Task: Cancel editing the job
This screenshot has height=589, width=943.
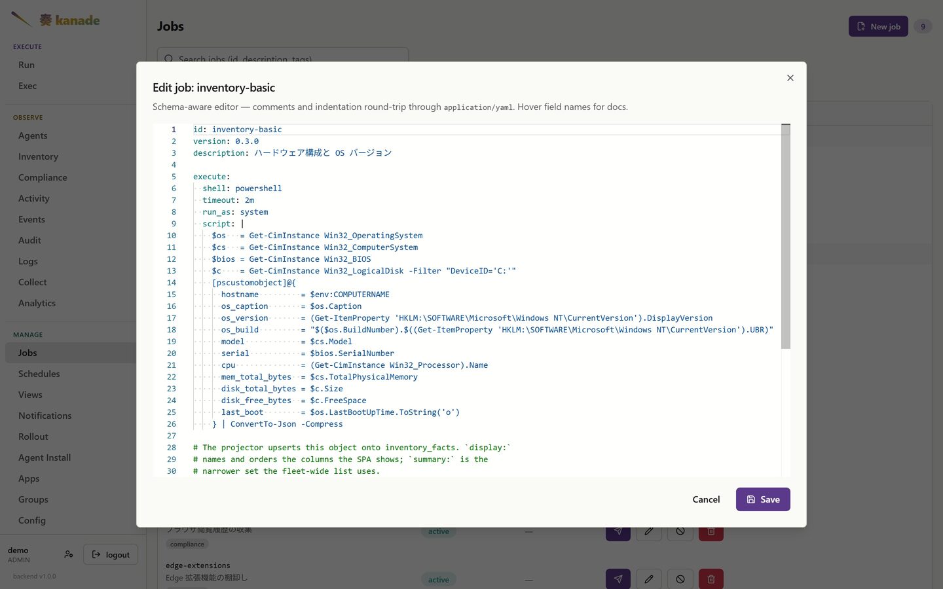Action: [x=706, y=499]
